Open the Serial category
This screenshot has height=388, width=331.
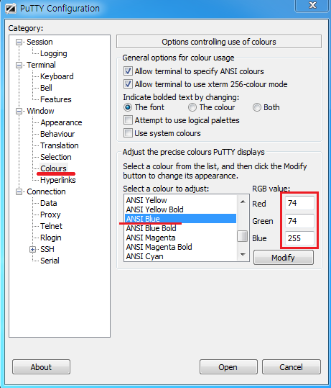pyautogui.click(x=50, y=261)
